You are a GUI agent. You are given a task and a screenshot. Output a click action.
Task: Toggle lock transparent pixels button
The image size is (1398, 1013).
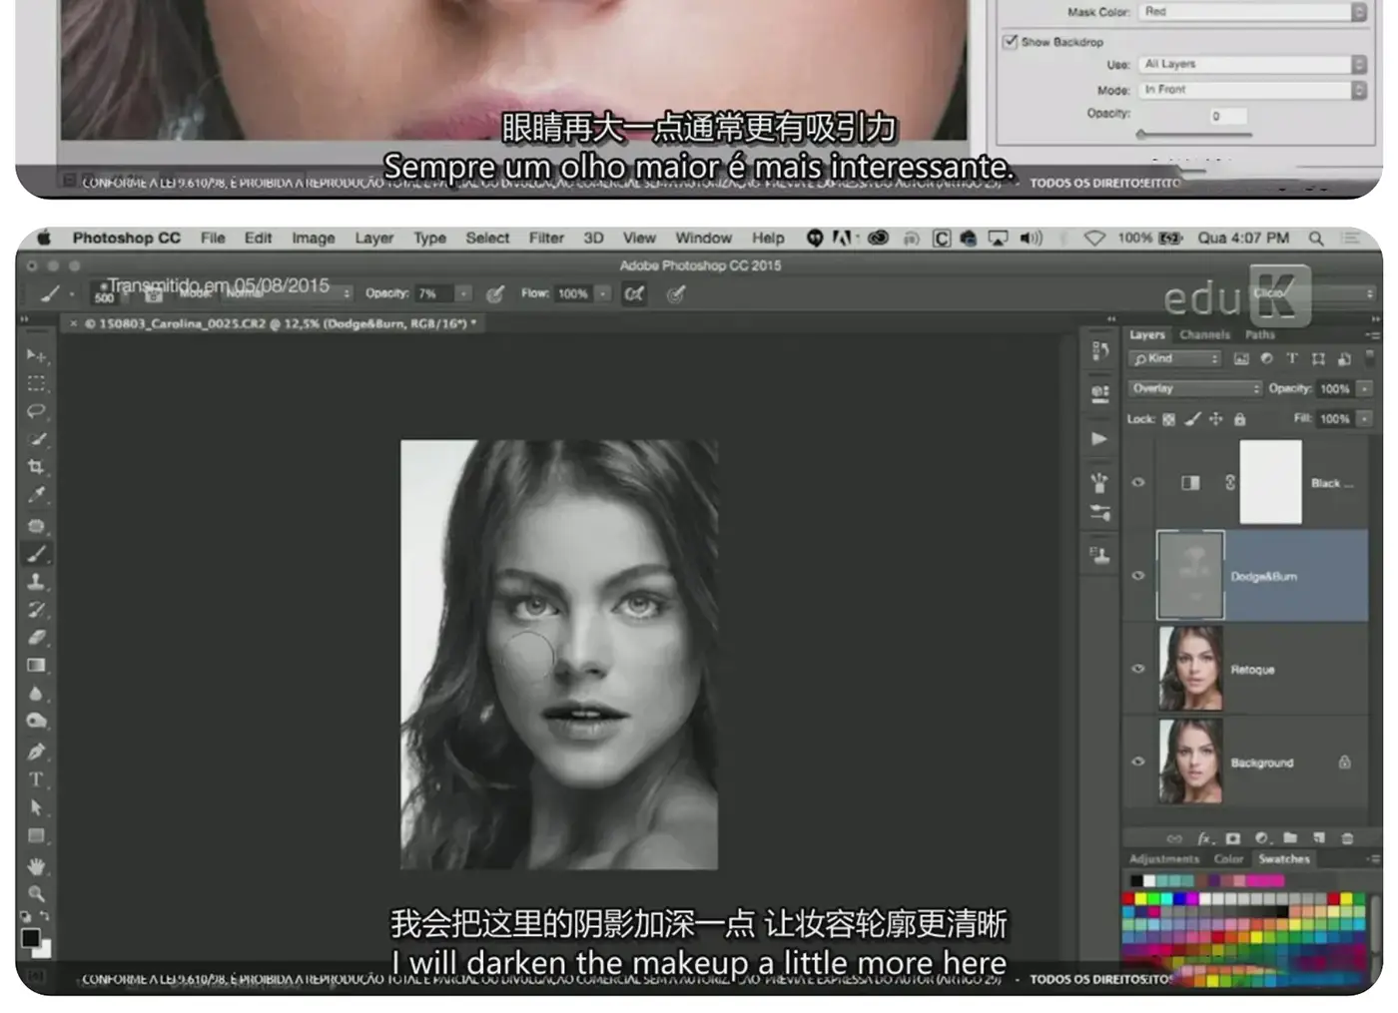(1168, 419)
